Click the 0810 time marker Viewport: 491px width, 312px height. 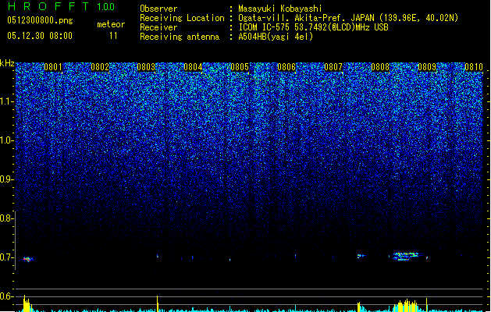click(474, 67)
